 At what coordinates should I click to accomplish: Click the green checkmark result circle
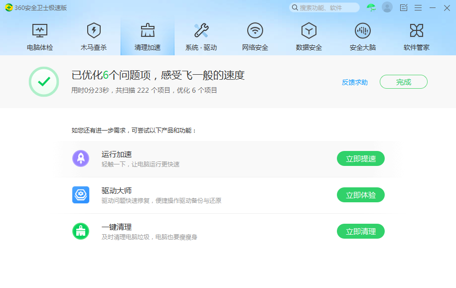point(44,82)
